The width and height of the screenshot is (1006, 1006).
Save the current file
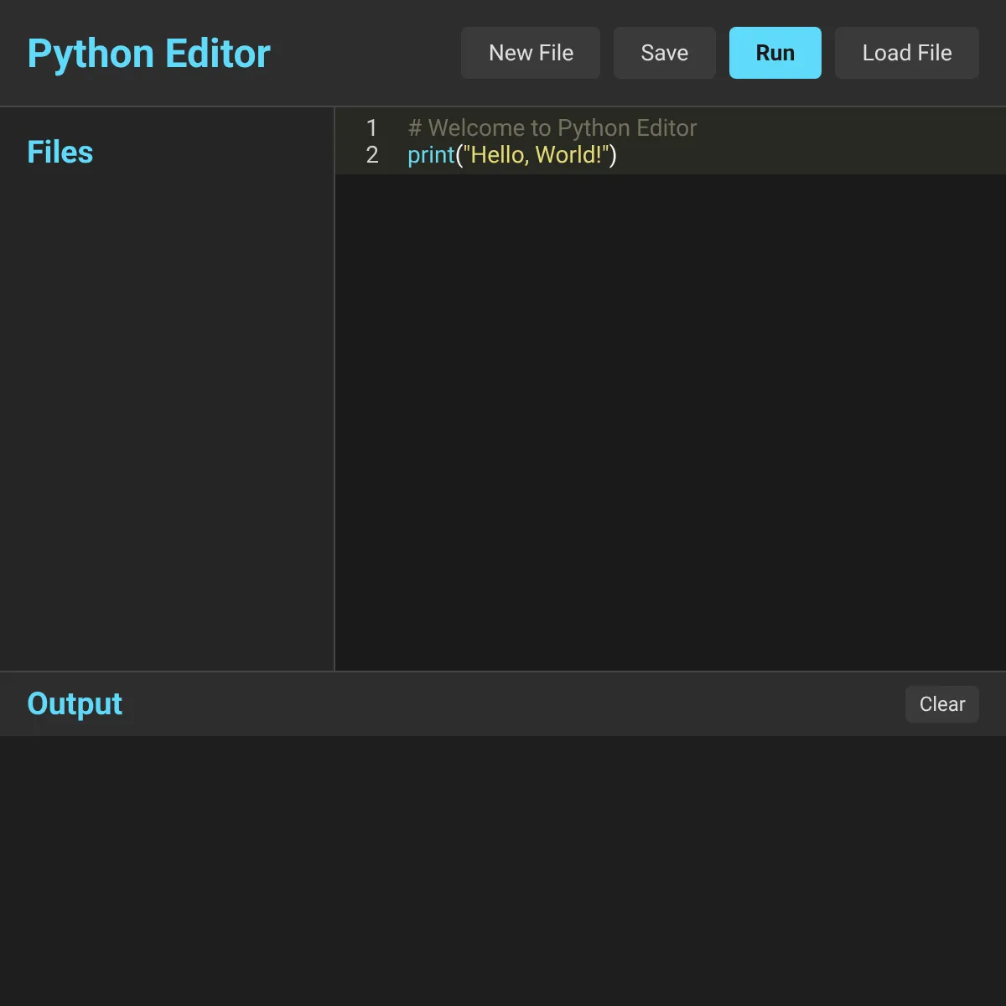point(664,53)
